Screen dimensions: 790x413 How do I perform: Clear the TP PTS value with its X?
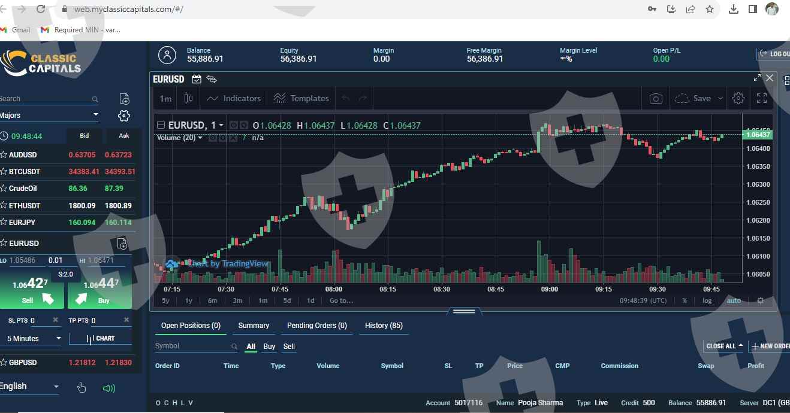126,320
